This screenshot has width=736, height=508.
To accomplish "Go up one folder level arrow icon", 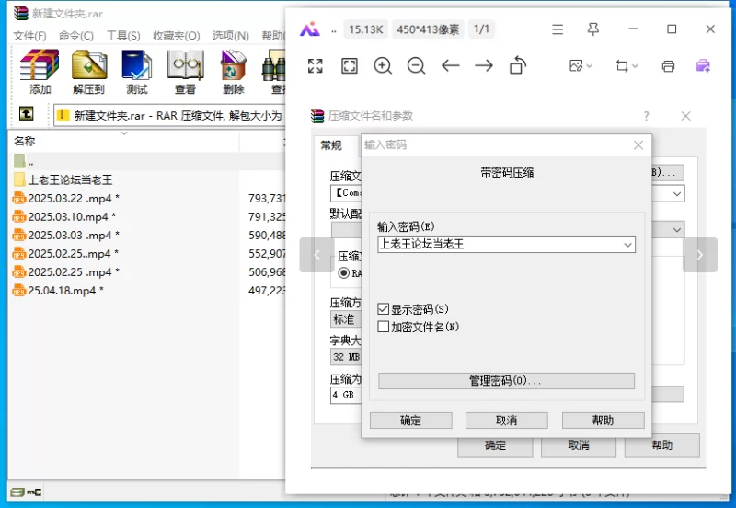I will (x=27, y=115).
